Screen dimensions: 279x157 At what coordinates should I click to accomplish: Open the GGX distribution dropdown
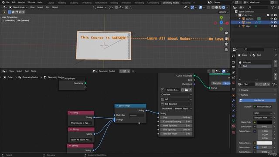tap(262, 113)
